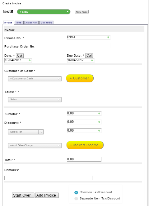This screenshot has width=149, height=206.
Task: Click the green icon in tax amount field
Action: click(x=99, y=130)
